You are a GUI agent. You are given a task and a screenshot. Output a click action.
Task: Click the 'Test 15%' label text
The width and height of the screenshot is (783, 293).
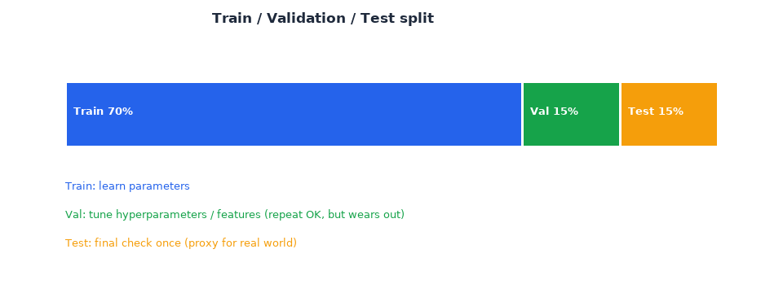tap(656, 112)
